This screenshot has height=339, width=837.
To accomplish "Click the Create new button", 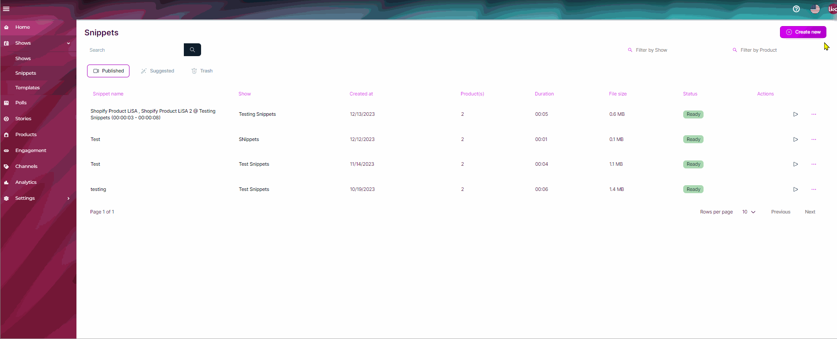I will click(803, 32).
